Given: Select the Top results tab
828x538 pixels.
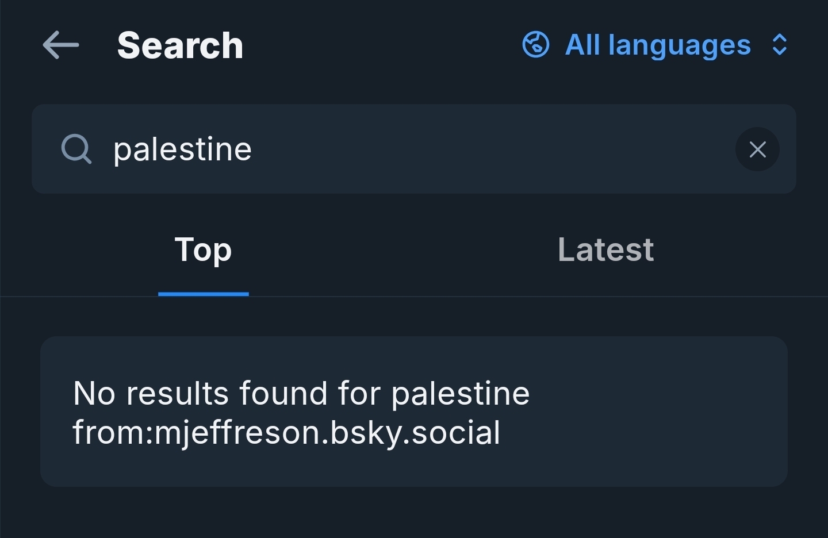Looking at the screenshot, I should 203,249.
